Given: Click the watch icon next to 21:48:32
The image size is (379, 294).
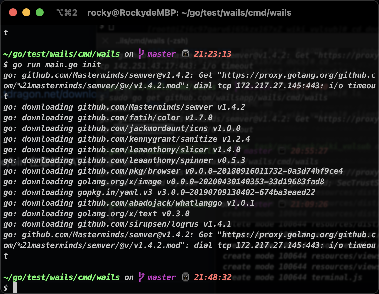Looking at the screenshot, I should (x=185, y=277).
